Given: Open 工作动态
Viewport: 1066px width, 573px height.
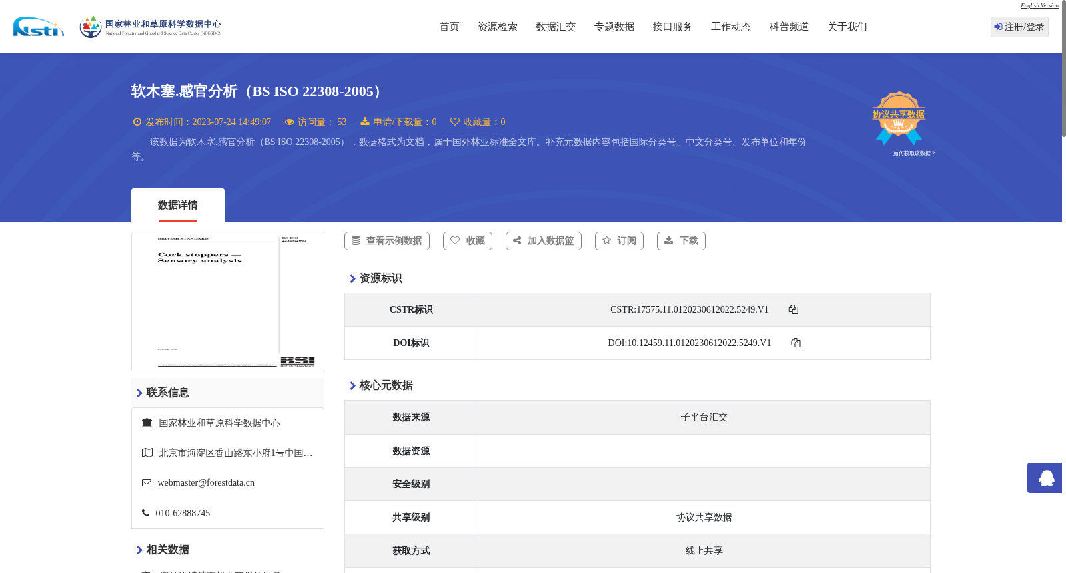Looking at the screenshot, I should point(731,27).
